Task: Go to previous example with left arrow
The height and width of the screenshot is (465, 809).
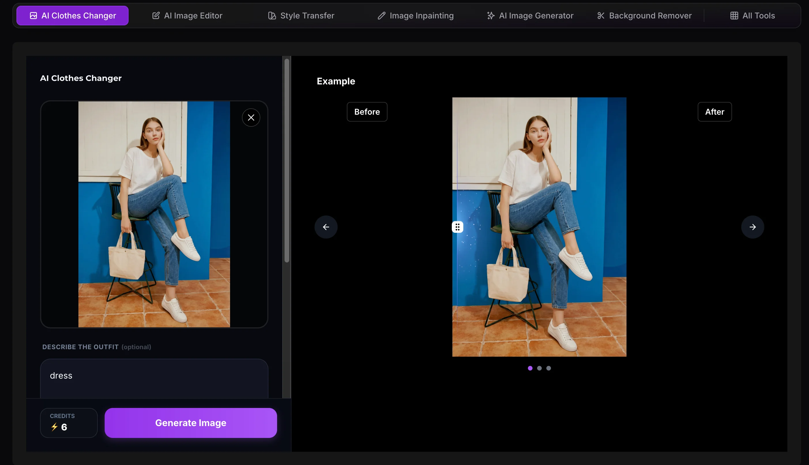Action: point(326,227)
